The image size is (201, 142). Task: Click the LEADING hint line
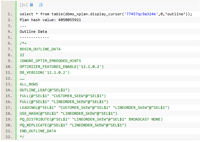(94, 108)
